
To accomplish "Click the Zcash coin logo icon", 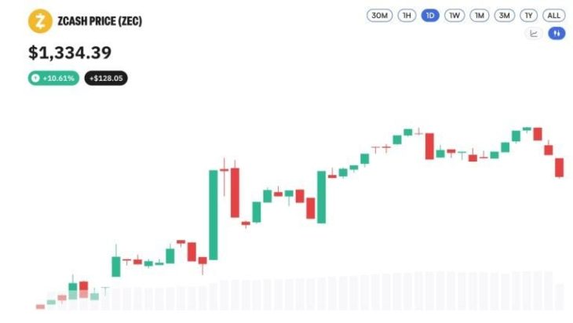I will click(40, 21).
